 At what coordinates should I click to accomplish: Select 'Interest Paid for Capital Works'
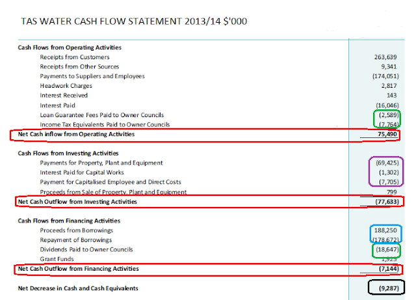click(x=82, y=172)
